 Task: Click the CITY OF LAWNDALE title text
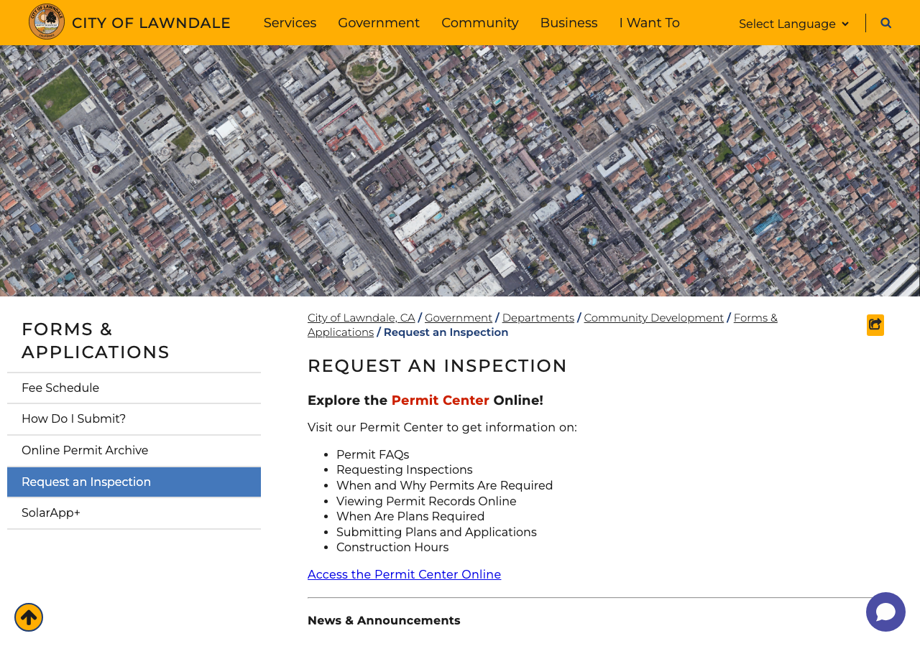point(151,23)
